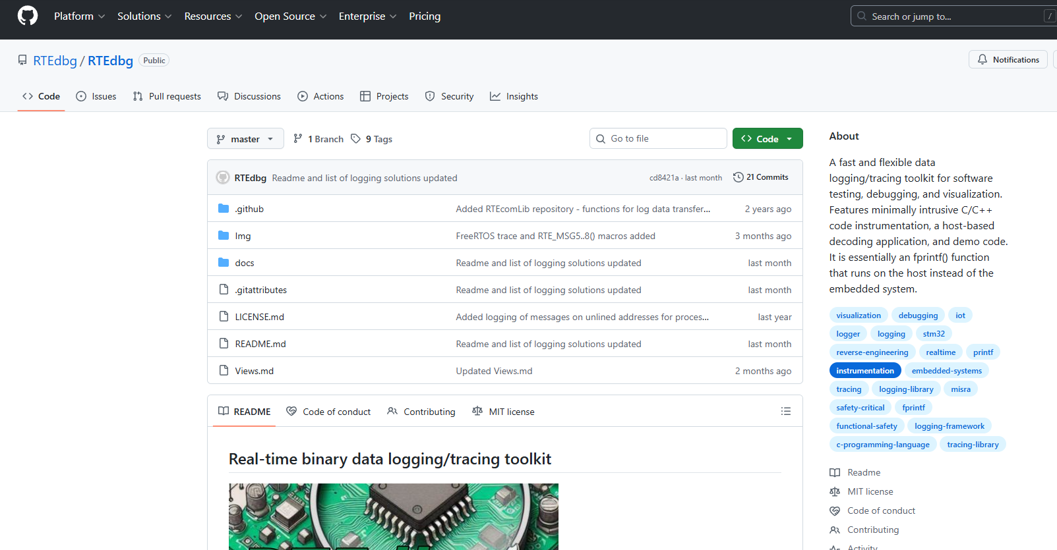Select the instrumentation topic tag
This screenshot has height=550, width=1057.
pos(865,371)
